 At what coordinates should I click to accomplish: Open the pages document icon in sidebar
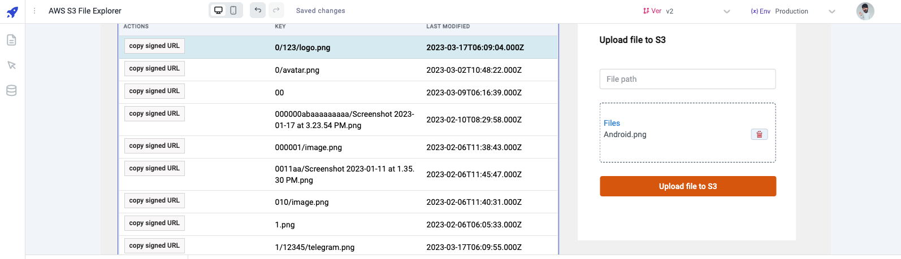click(x=11, y=40)
